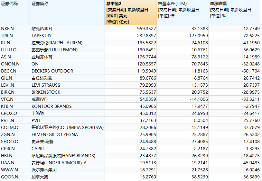The image size is (262, 181).
Task: Select the DECK.N code cell
Action: [15, 71]
